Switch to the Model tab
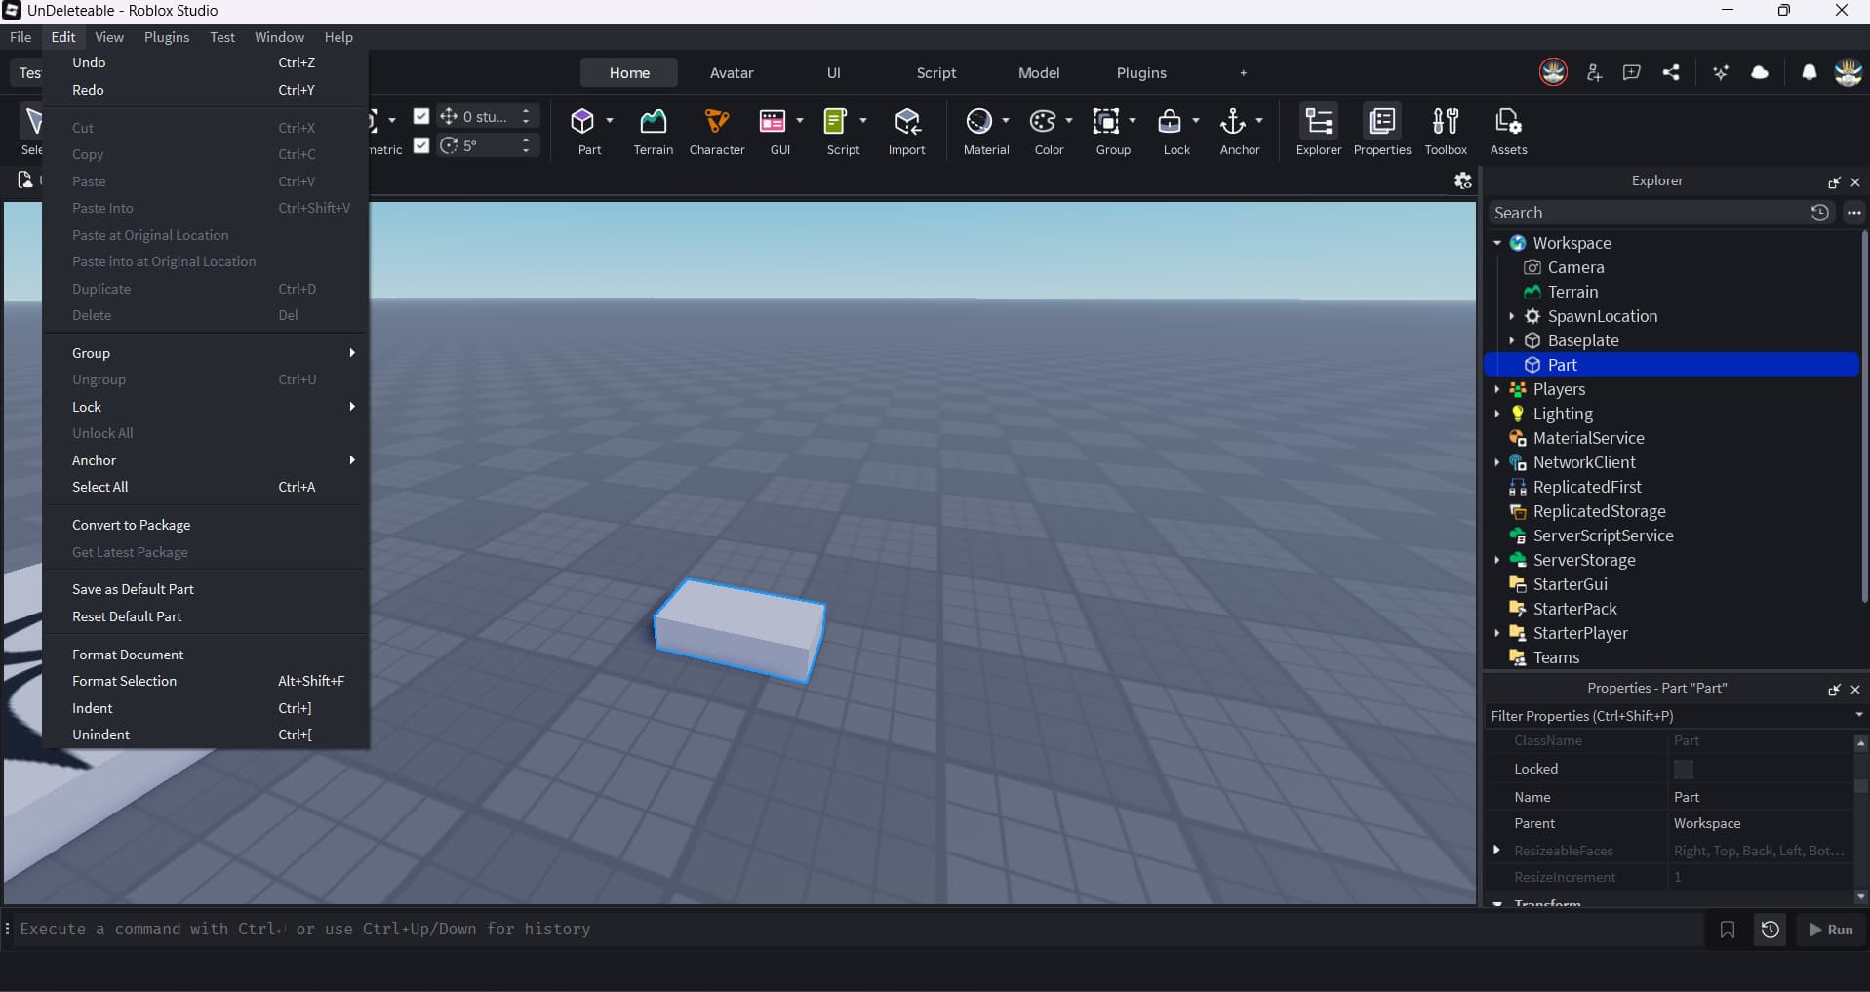Viewport: 1870px width, 992px height. point(1039,73)
